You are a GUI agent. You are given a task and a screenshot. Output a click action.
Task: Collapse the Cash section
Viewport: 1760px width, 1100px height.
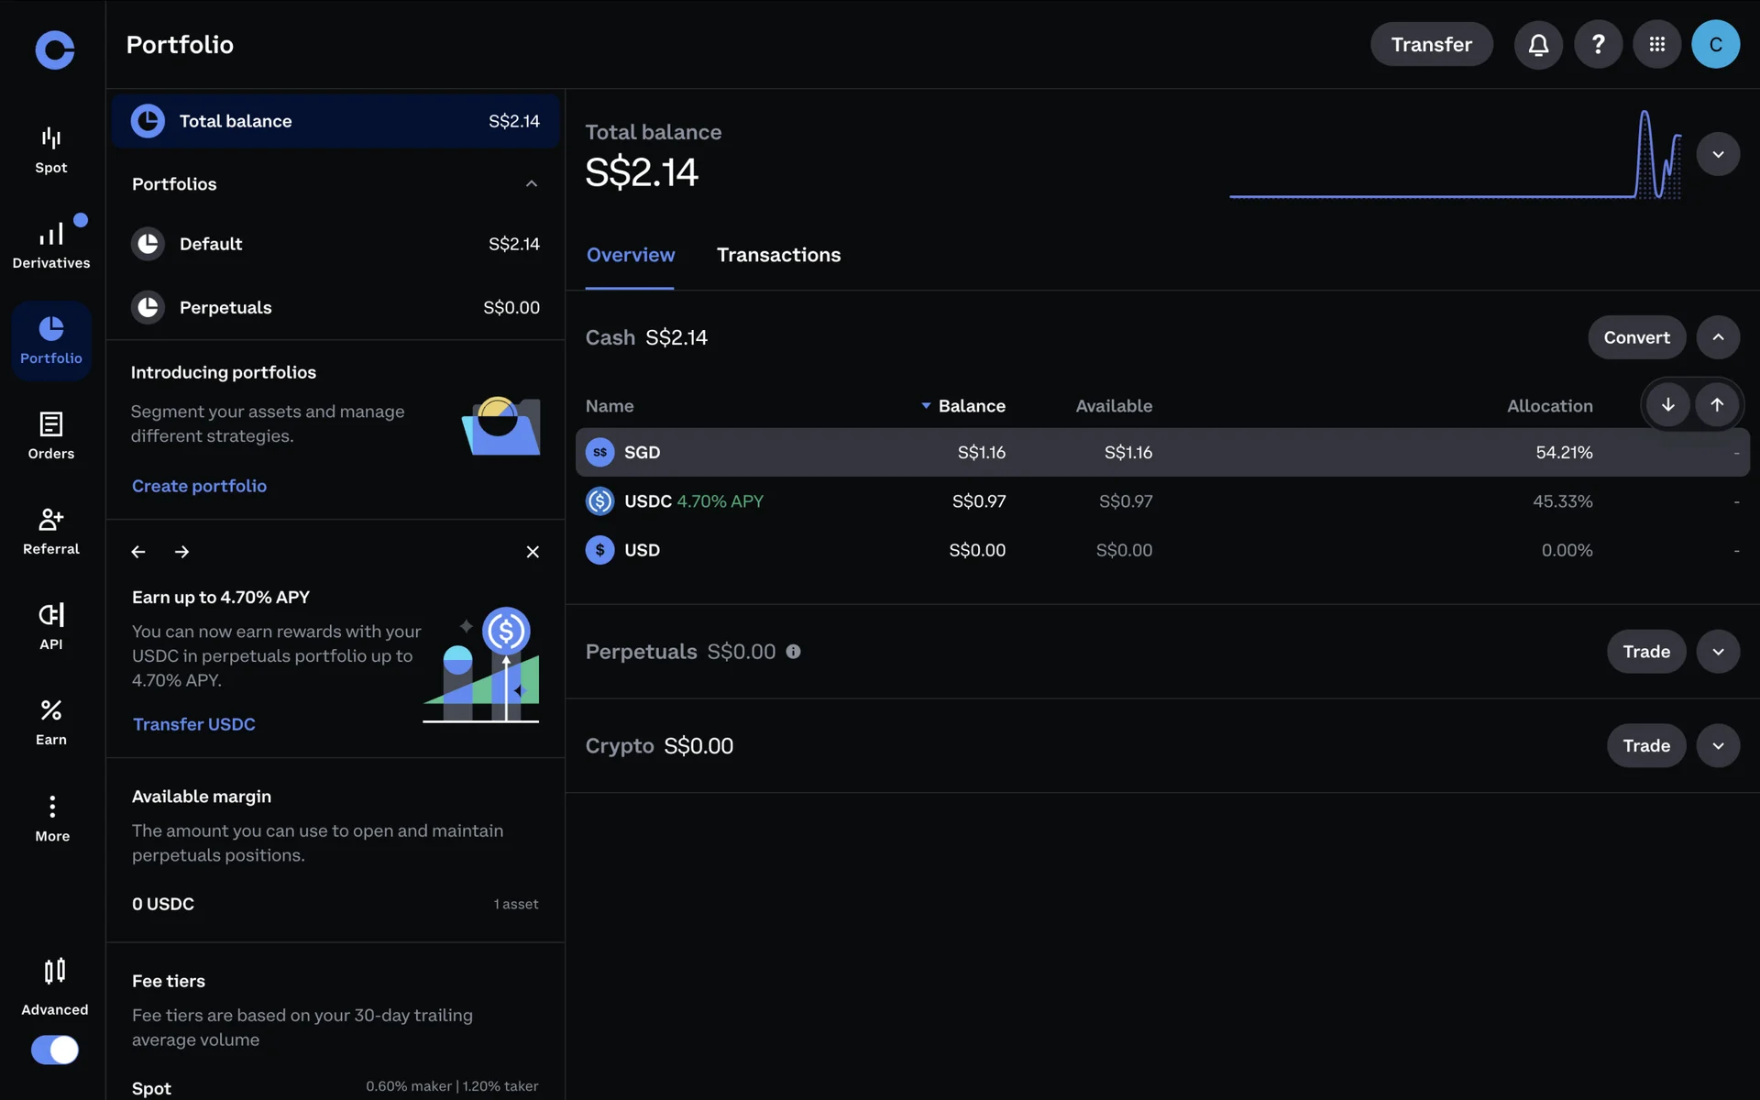coord(1718,337)
